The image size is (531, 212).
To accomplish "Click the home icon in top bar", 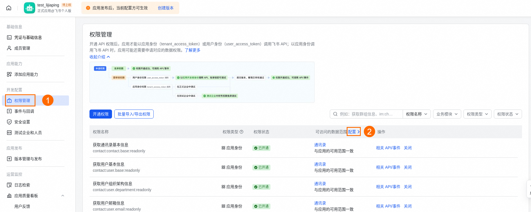I will pos(9,8).
